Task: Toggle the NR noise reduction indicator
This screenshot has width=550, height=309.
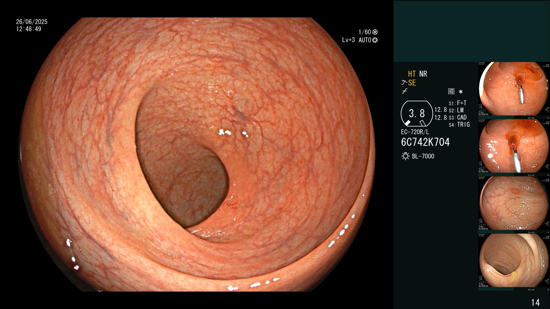Action: [x=423, y=74]
